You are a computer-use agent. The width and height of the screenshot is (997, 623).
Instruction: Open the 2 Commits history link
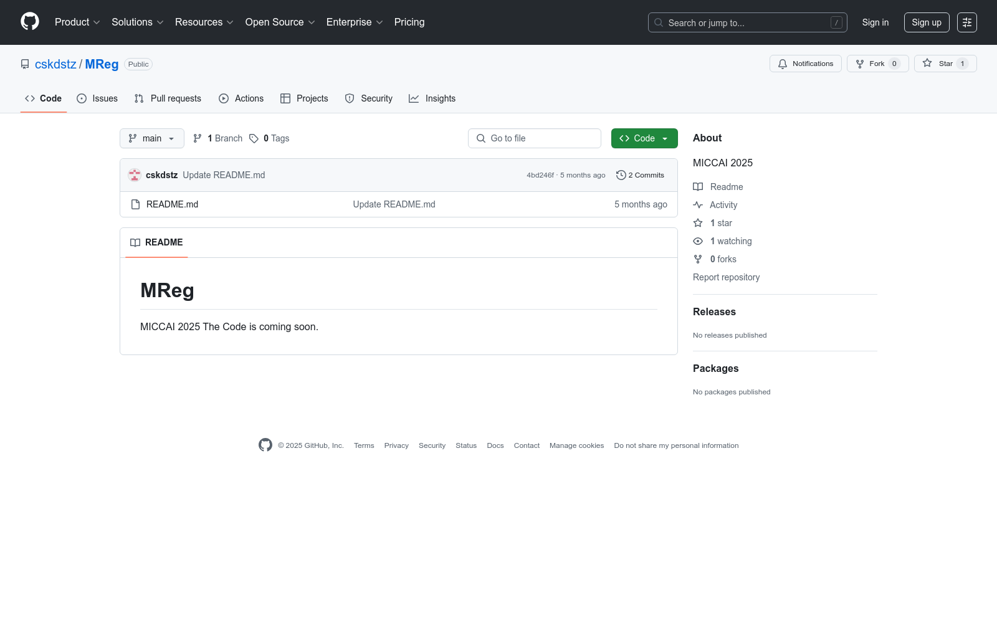tap(640, 175)
